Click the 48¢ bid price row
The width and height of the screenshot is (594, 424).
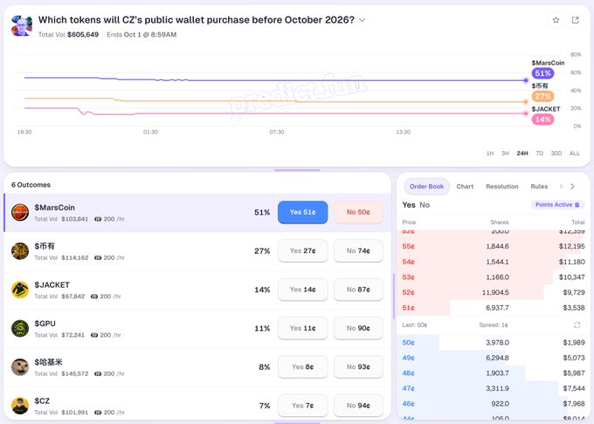(x=494, y=373)
